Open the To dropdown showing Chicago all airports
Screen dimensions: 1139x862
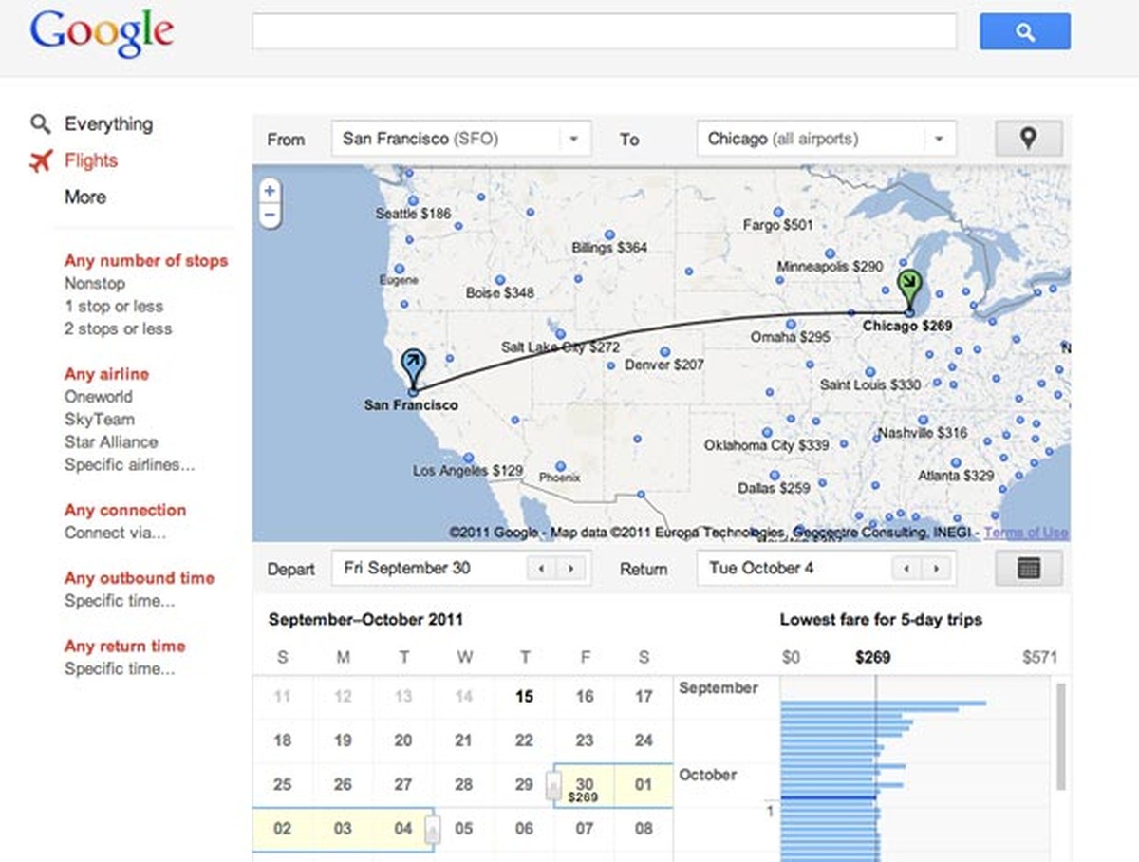[x=824, y=139]
